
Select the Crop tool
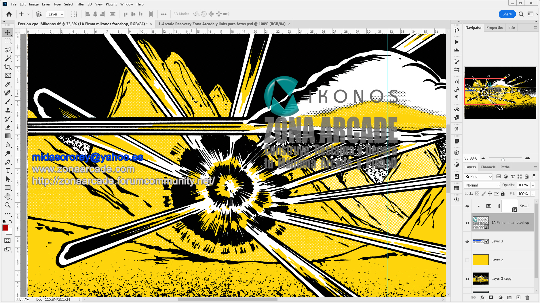8,67
